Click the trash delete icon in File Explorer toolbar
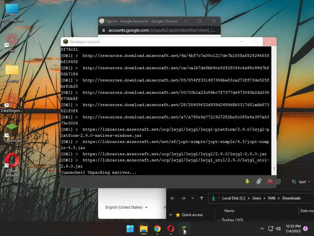Image resolution: width=314 pixels, height=236 pixels. [x=278, y=182]
